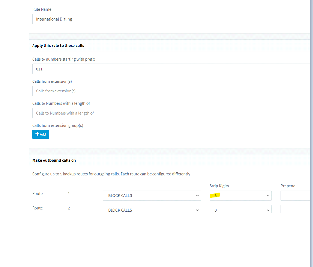313x267 pixels.
Task: Click the Strip Digits column label
Action: (x=220, y=186)
